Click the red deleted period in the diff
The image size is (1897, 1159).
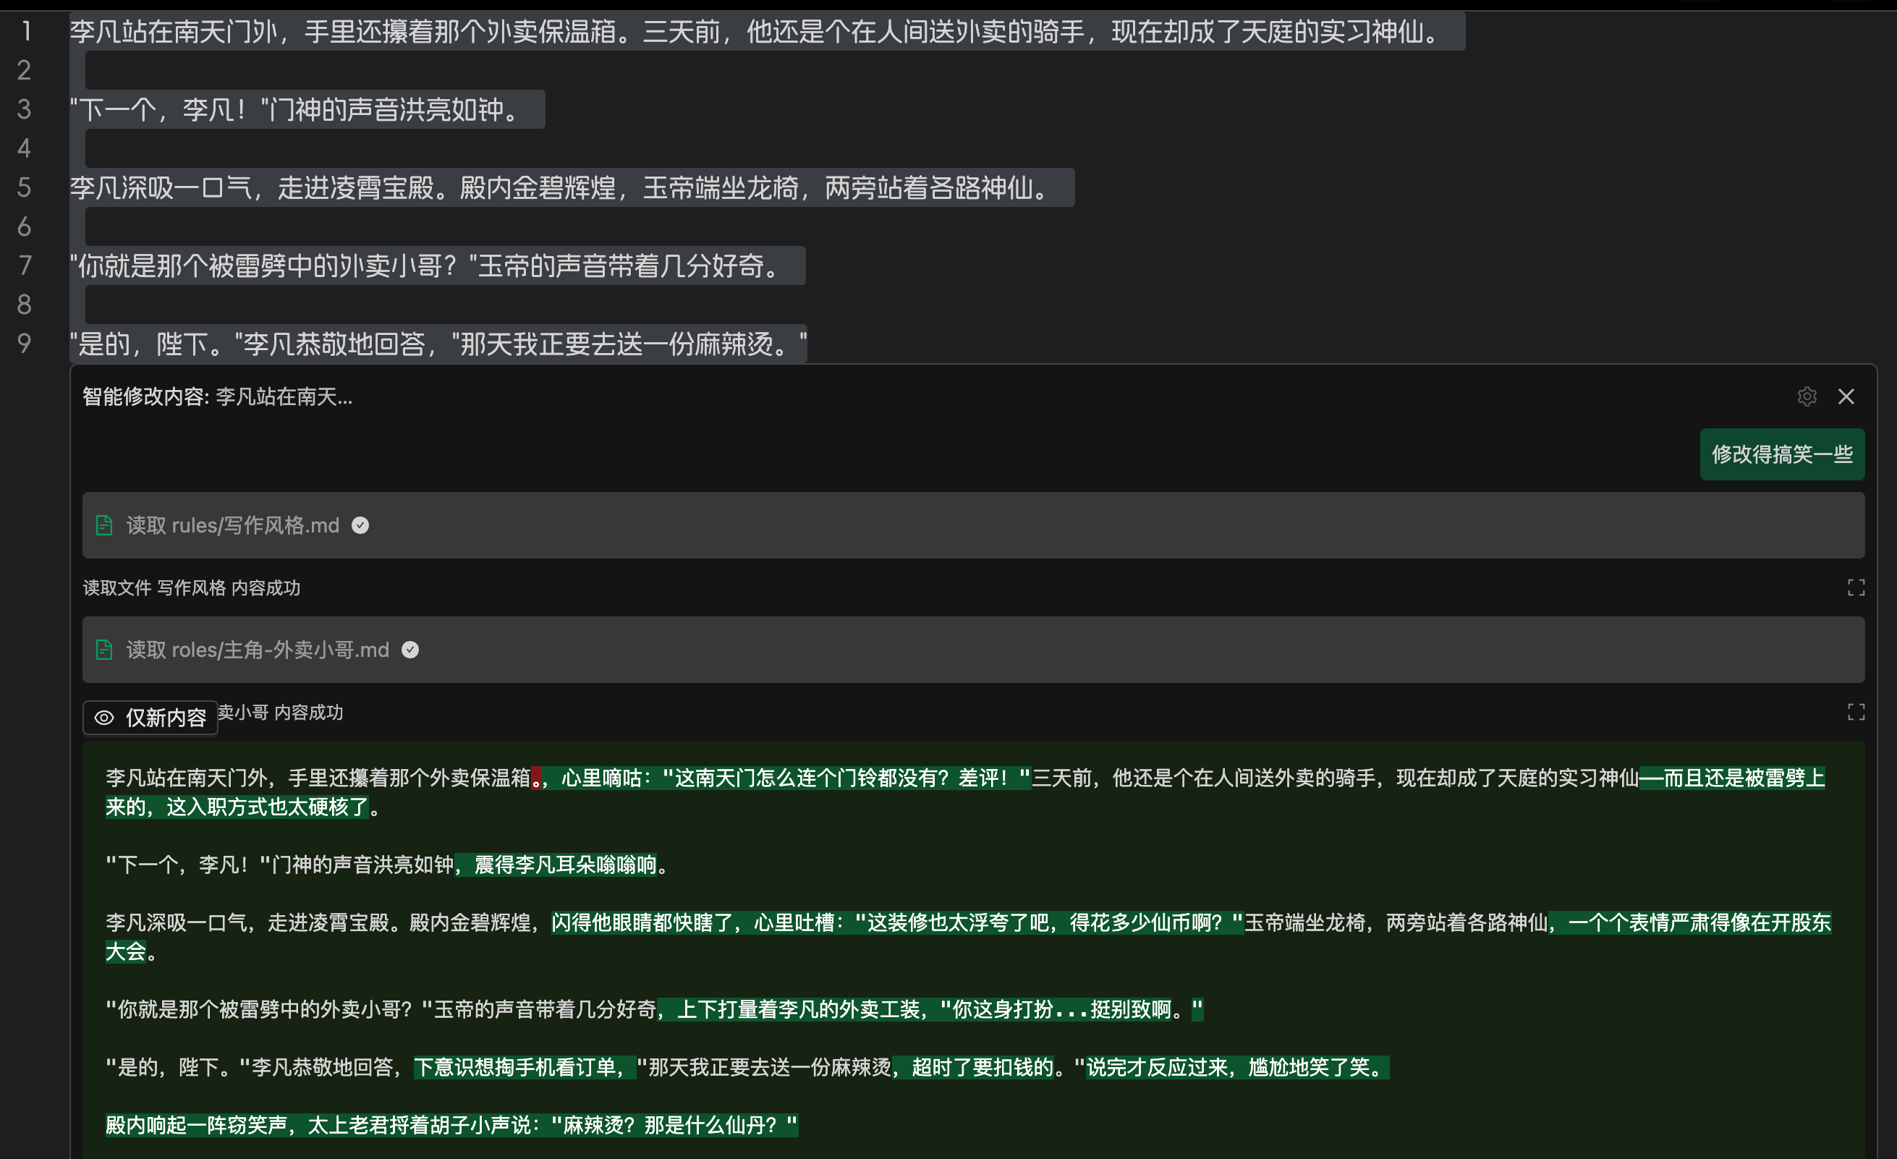[536, 778]
